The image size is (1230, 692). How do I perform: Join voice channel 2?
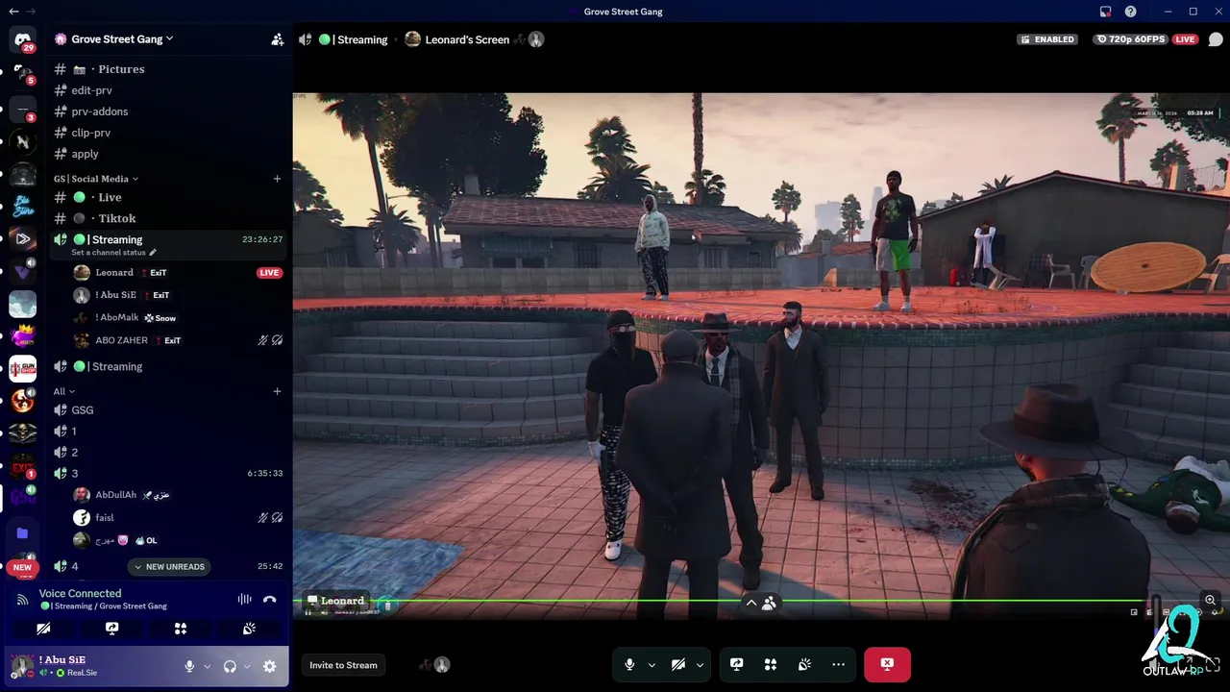point(170,452)
